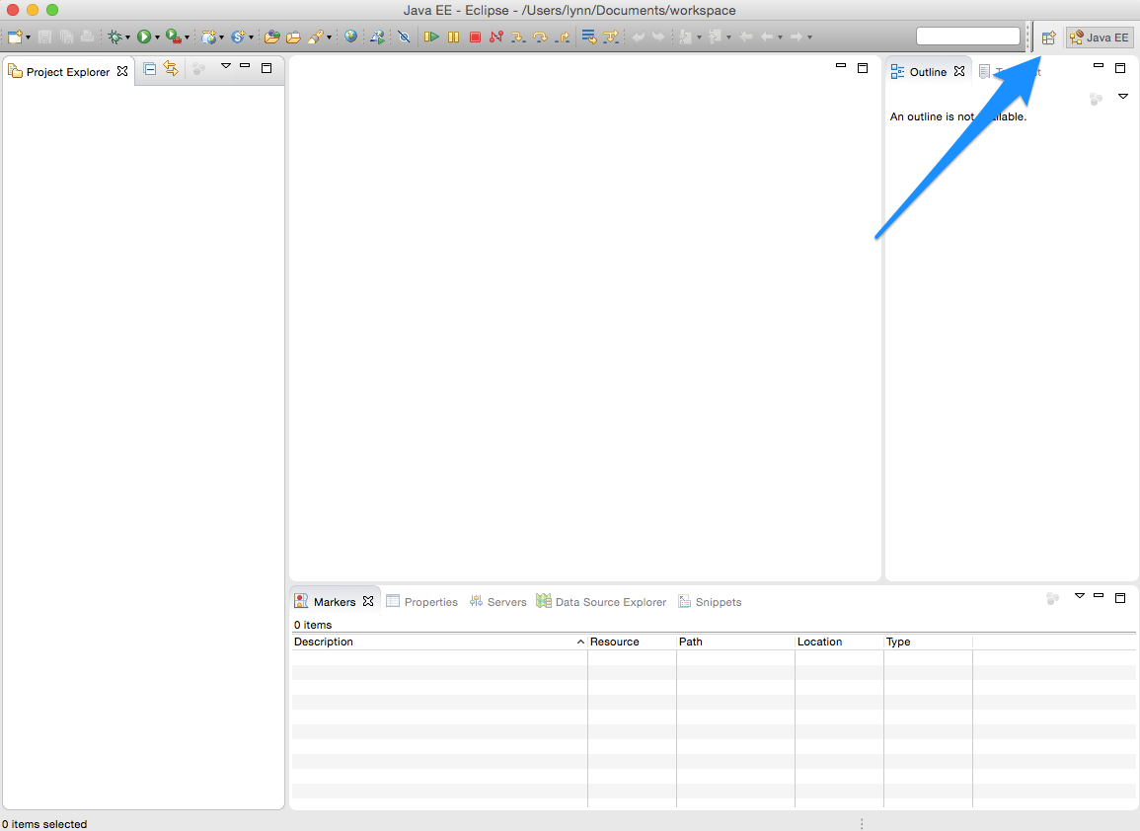Screen dimensions: 1140x831
Task: Open the External Tools dropdown arrow
Action: 187,38
